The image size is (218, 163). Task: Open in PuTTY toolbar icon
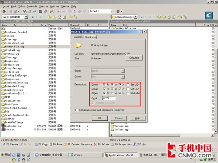click(46, 11)
